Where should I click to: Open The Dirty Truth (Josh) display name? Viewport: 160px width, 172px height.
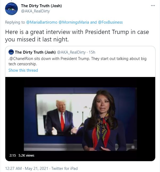(x=41, y=6)
